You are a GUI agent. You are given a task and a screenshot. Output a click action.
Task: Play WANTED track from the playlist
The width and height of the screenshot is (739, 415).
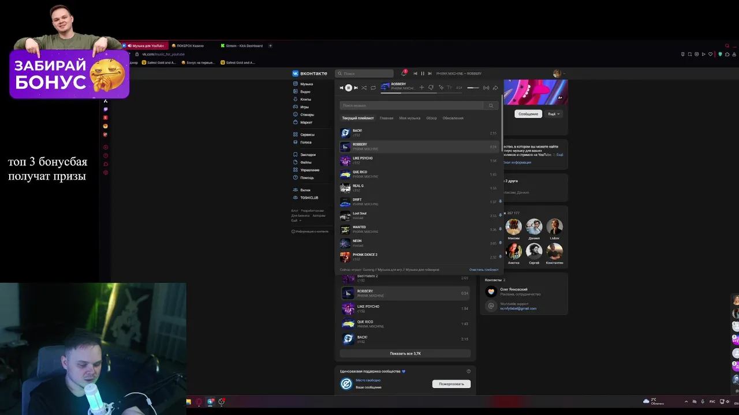coord(419,229)
